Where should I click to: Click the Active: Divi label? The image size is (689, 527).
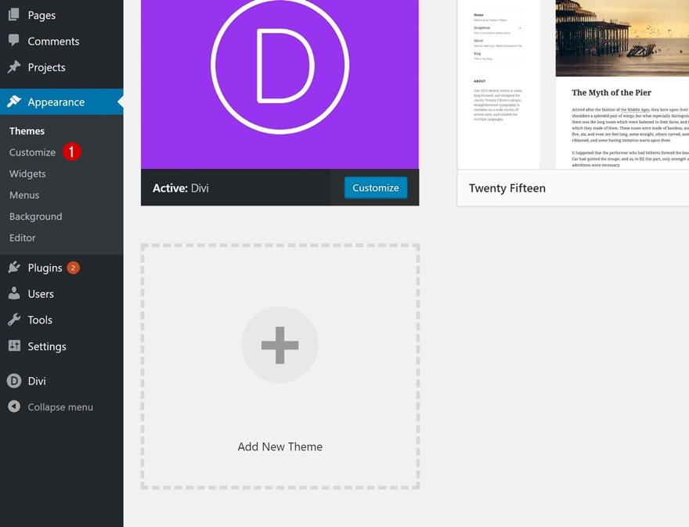[181, 188]
